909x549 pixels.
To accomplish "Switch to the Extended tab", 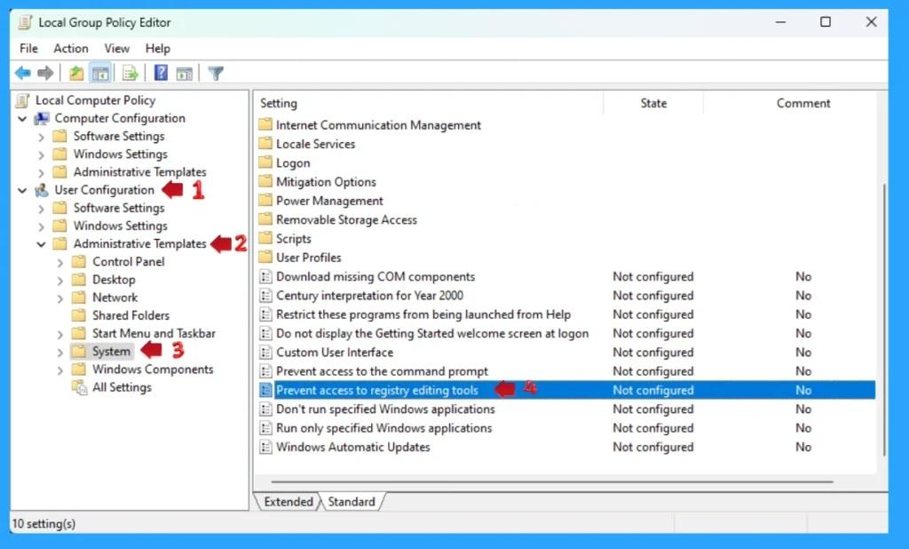I will point(289,502).
